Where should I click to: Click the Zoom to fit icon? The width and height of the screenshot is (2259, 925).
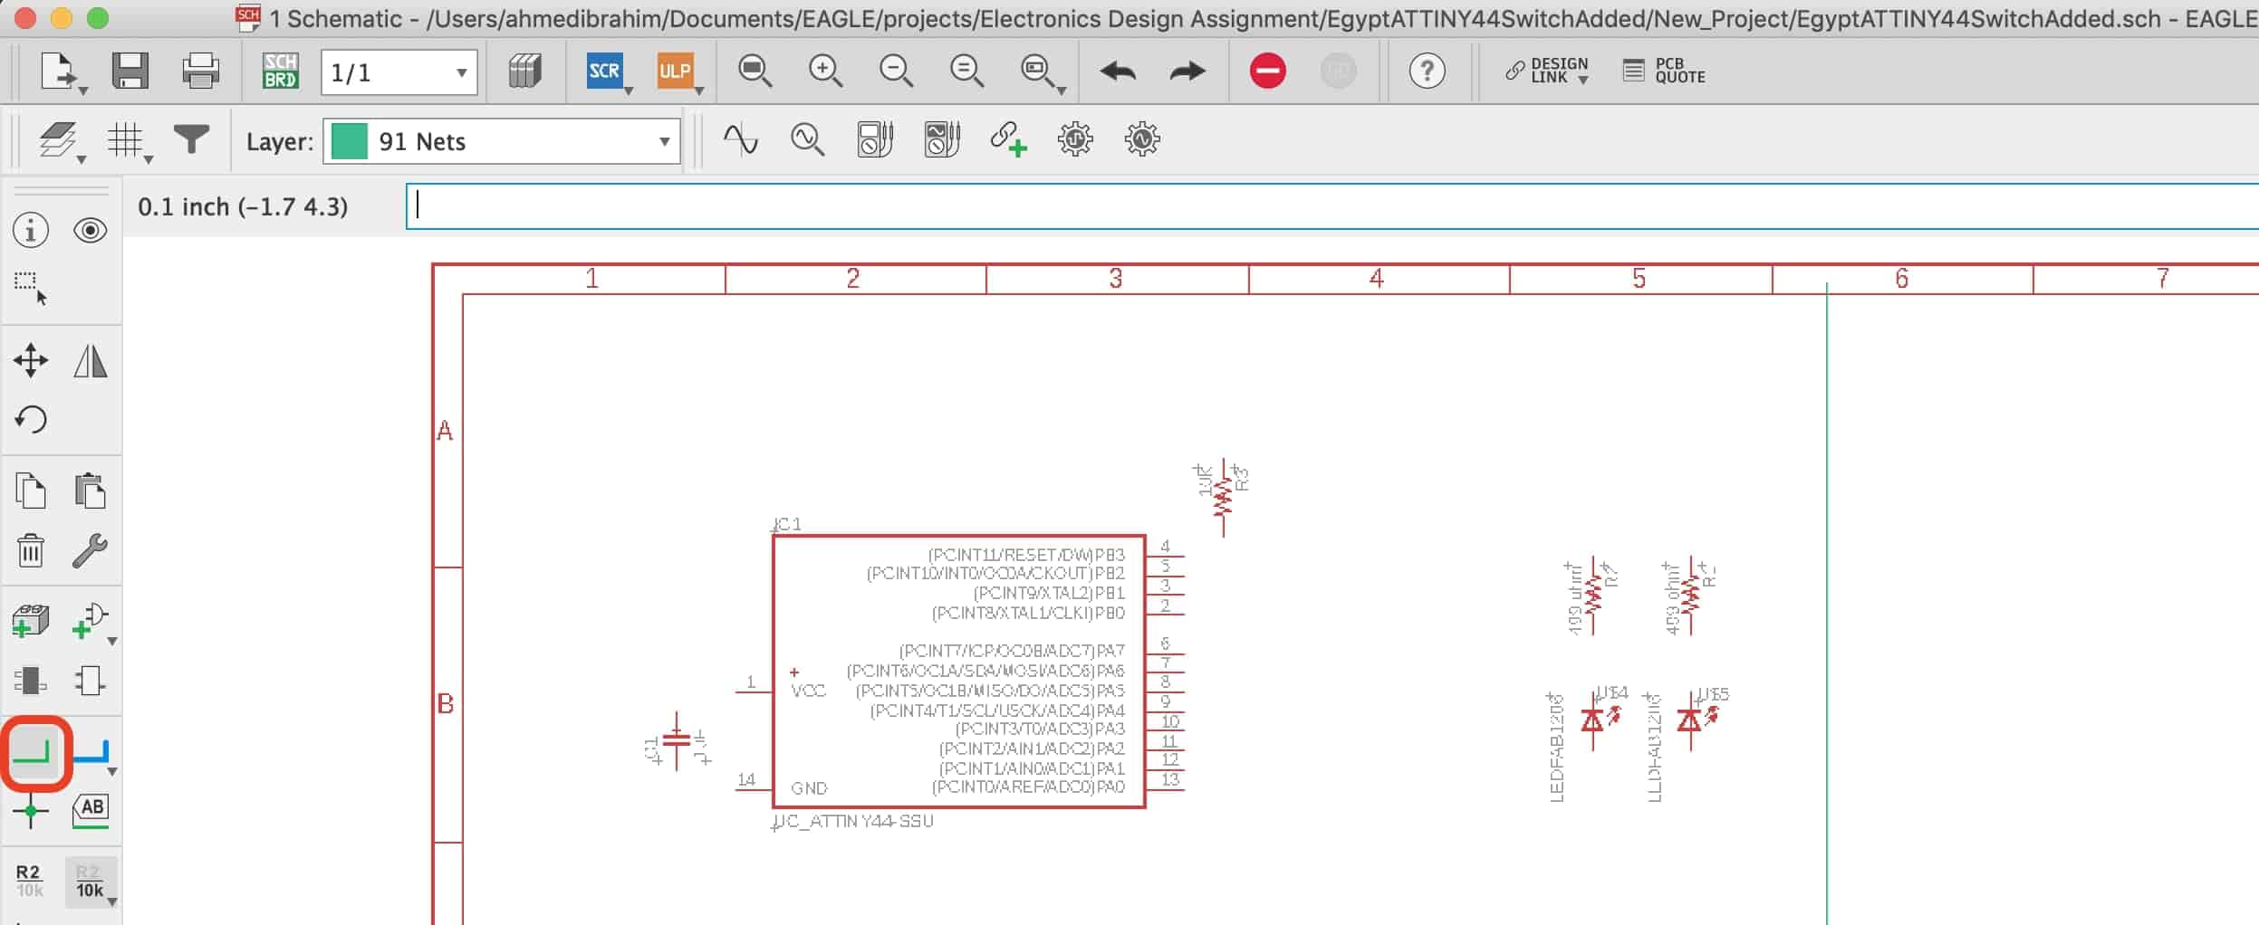(755, 70)
